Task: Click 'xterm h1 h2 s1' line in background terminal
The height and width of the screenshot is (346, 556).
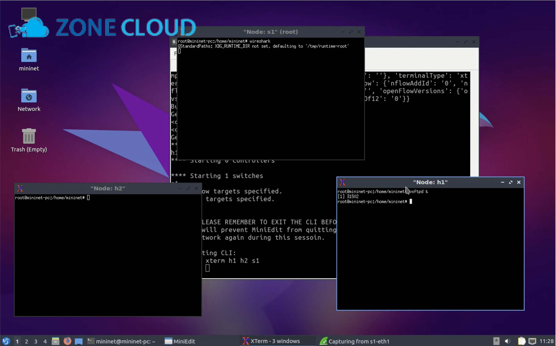Action: 232,261
